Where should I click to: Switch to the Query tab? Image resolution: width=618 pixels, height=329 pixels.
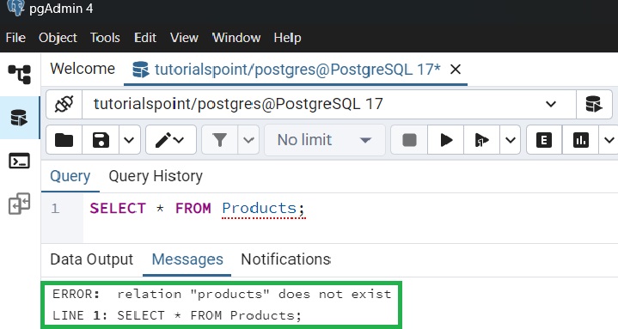click(x=70, y=176)
